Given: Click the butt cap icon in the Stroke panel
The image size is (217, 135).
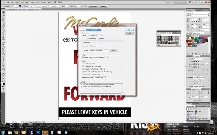Looking at the screenshot, I should tap(194, 62).
